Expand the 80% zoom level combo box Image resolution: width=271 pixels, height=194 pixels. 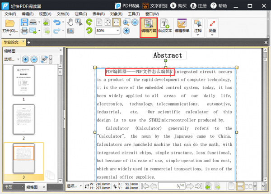tap(117, 31)
